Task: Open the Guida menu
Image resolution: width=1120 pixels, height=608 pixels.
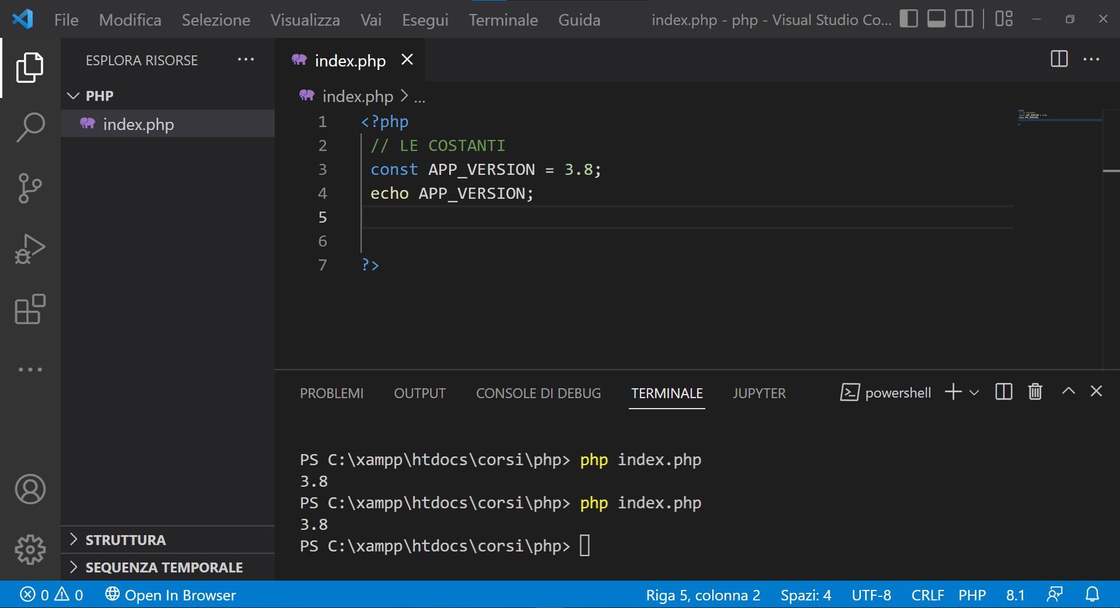Action: point(579,20)
